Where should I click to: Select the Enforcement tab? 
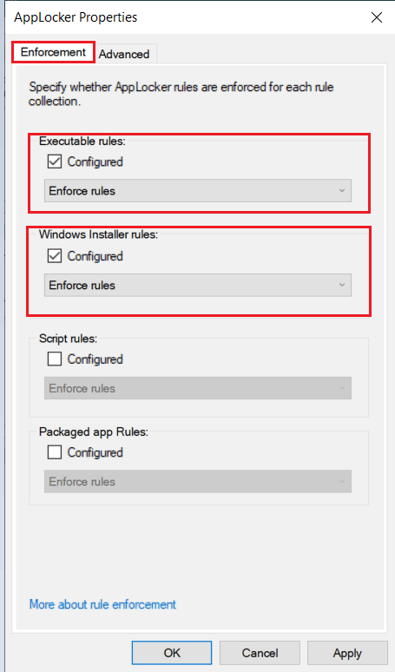[53, 52]
